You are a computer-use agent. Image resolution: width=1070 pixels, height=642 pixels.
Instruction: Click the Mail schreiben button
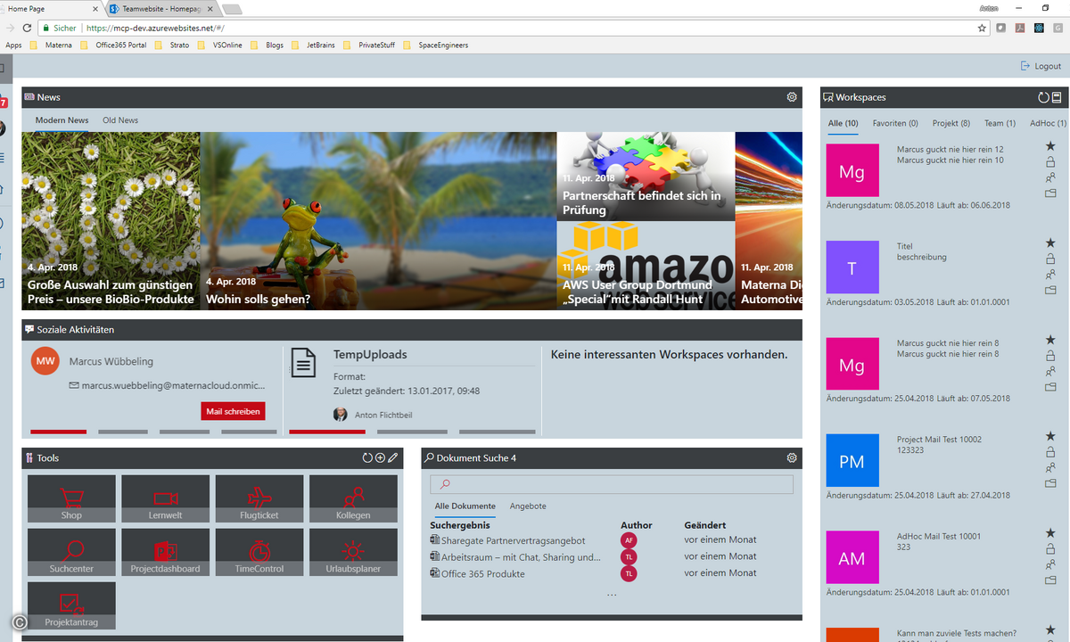pyautogui.click(x=233, y=411)
